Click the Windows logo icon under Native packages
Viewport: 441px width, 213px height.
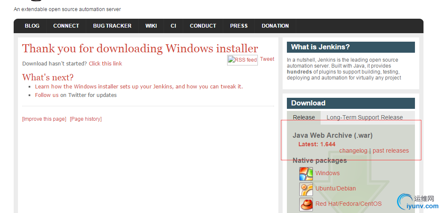[x=306, y=174]
